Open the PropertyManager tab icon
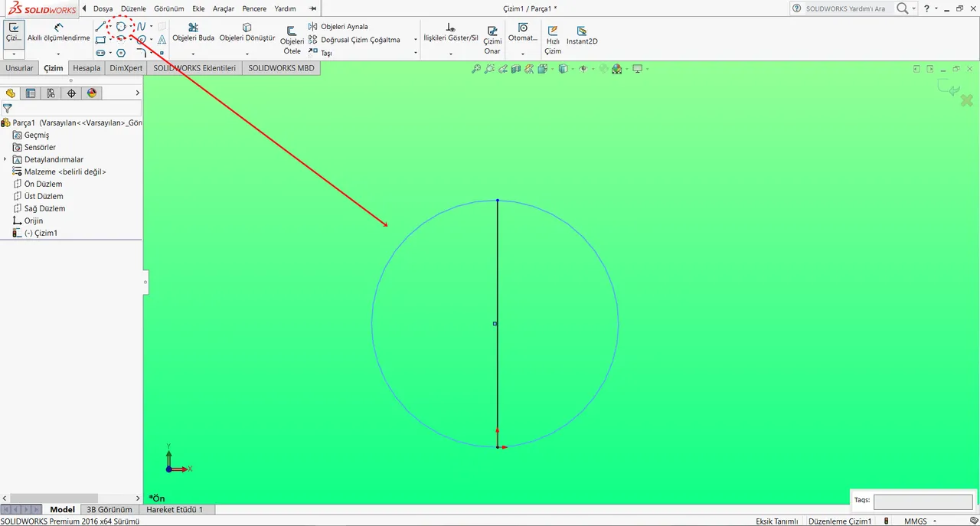This screenshot has height=526, width=980. (31, 93)
